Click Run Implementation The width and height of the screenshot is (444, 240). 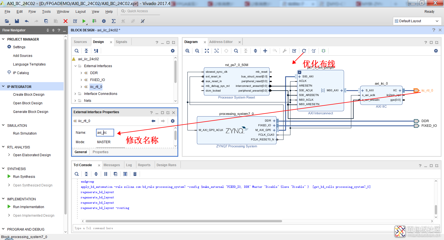pyautogui.click(x=28, y=207)
